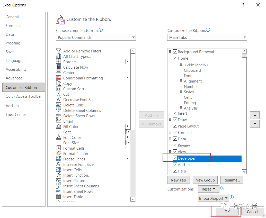This screenshot has width=266, height=218.
Task: Click the Delete Sheet Columns icon
Action: [x=59, y=110]
